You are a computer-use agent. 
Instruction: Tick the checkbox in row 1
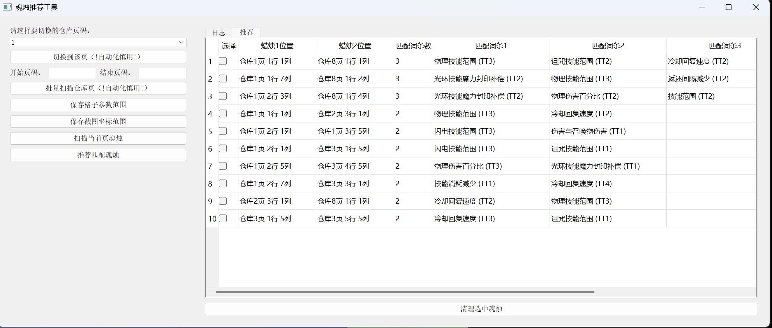(x=223, y=61)
